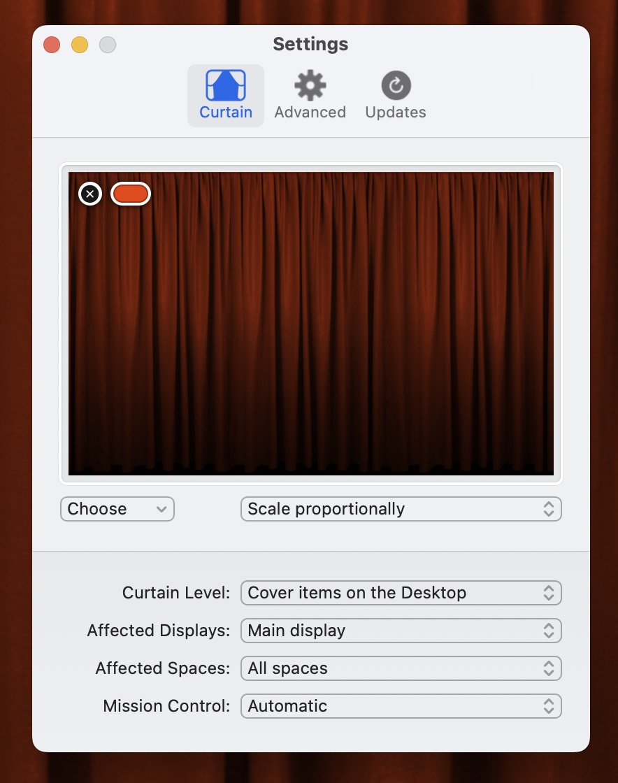Screen dimensions: 618x783
Task: Minimize the Settings window with the yellow button
Action: pyautogui.click(x=79, y=44)
